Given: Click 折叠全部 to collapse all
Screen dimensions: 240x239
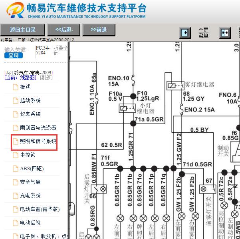Looking at the screenshot, I should tap(61, 50).
